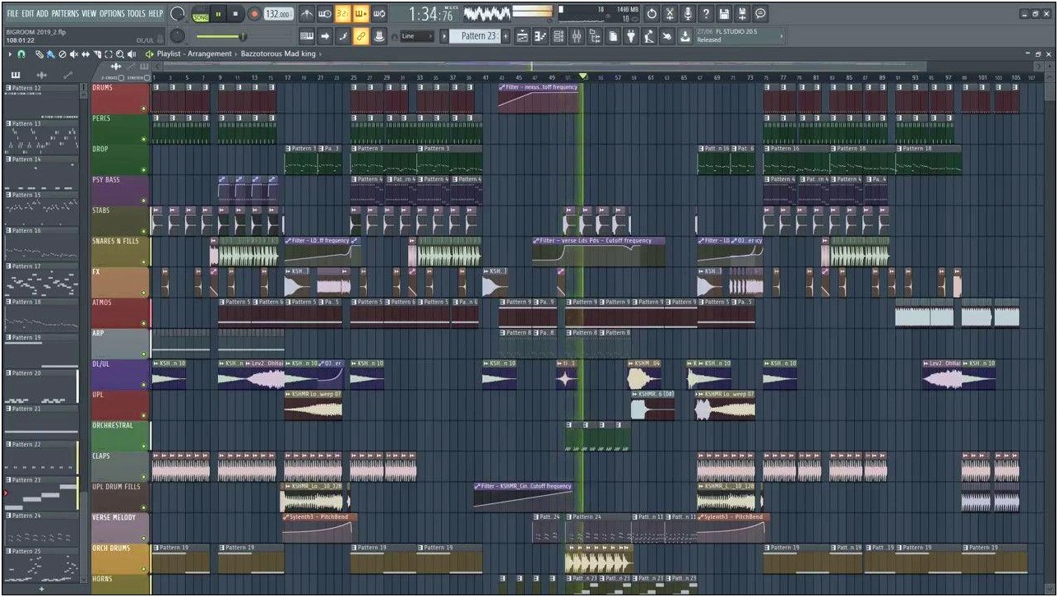
Task: Open playlist options arrow menu
Action: (10, 54)
